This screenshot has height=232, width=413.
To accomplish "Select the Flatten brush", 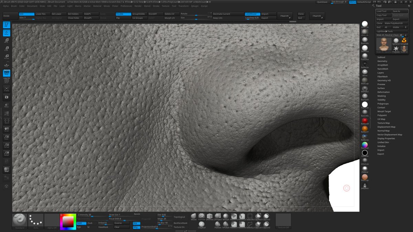I will pyautogui.click(x=218, y=224).
